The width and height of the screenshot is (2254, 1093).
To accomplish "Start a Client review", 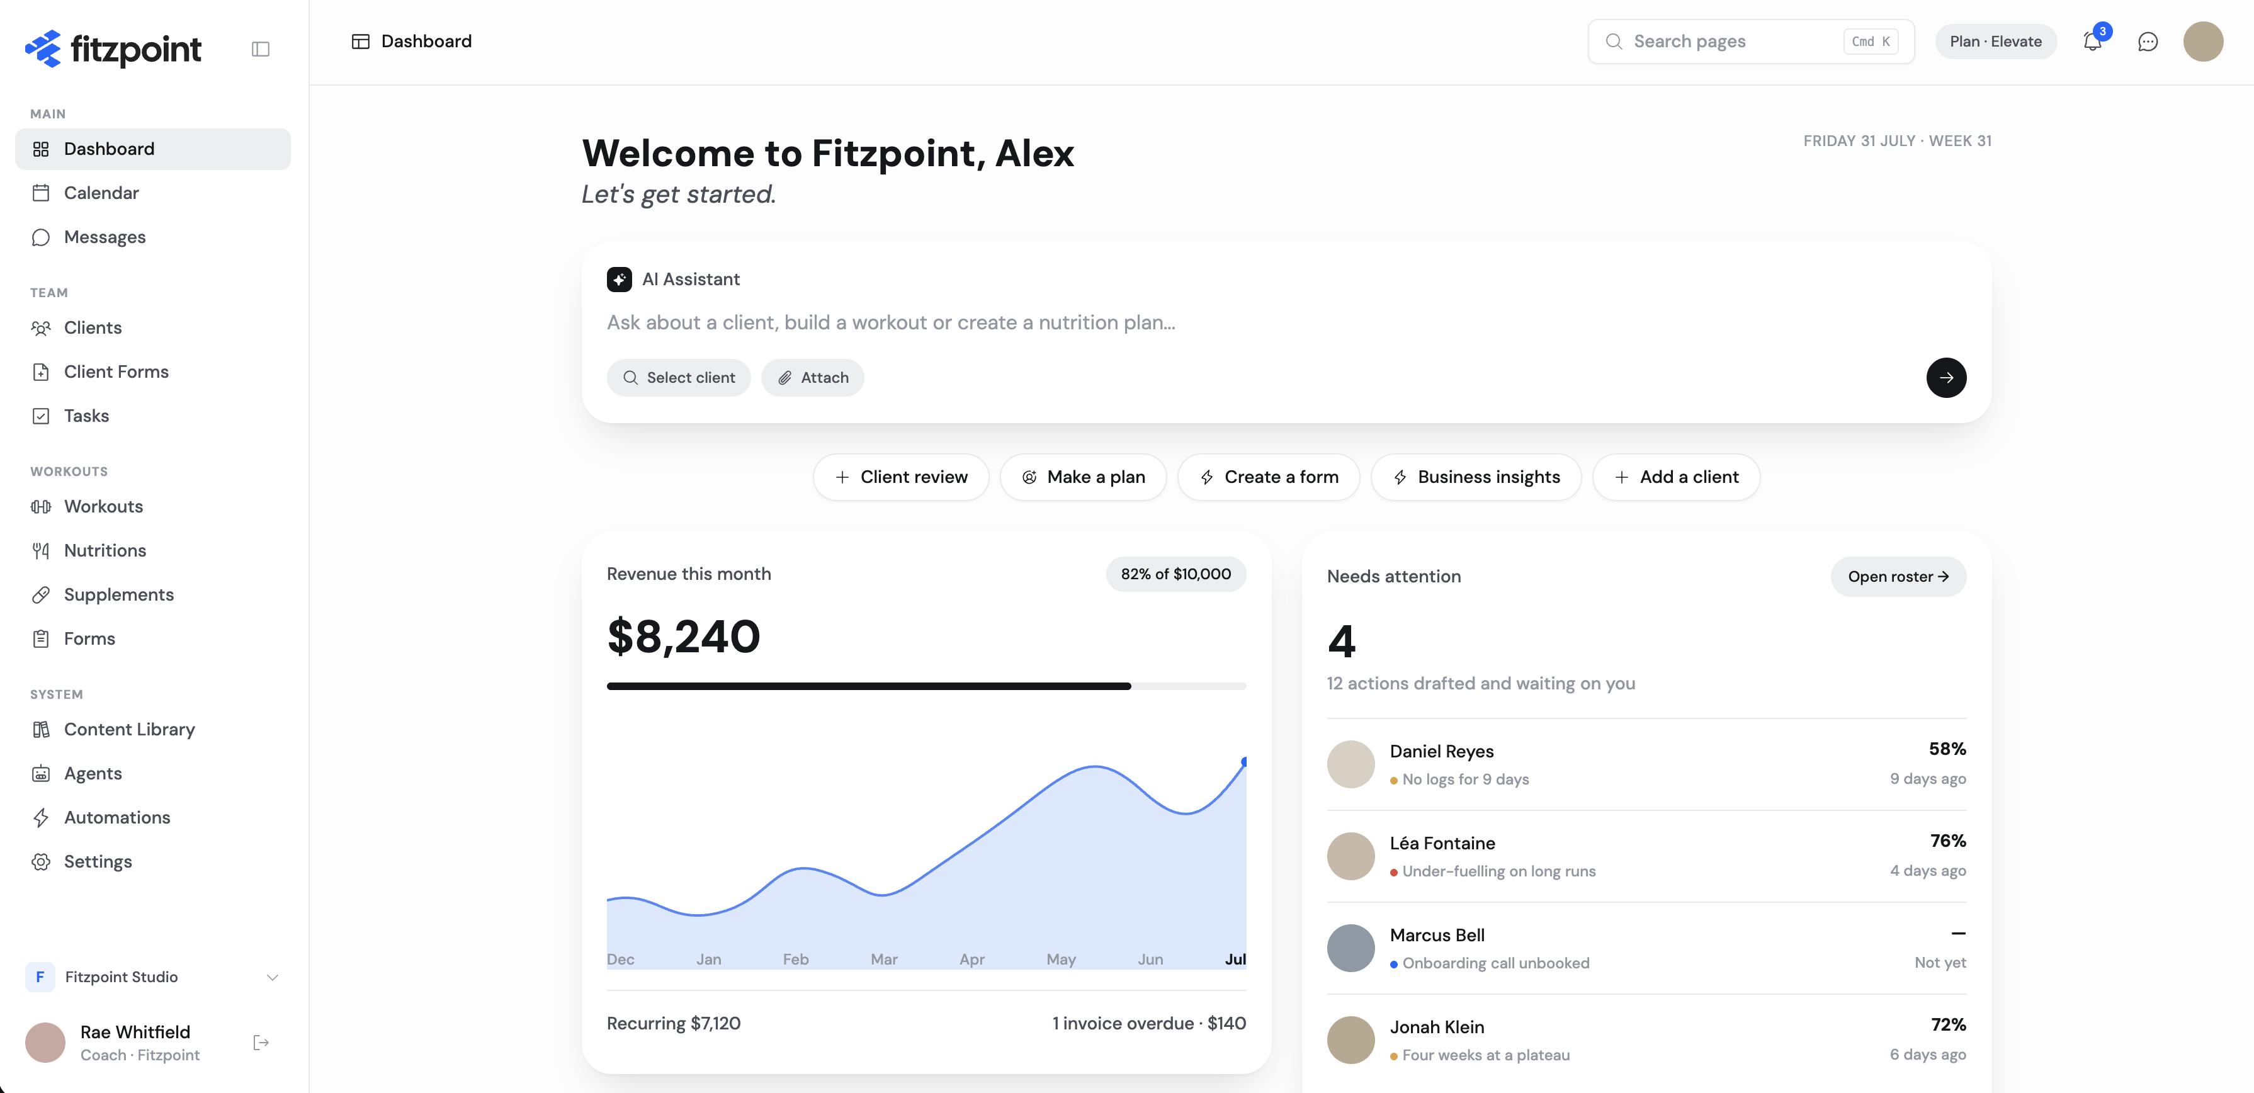I will coord(900,477).
